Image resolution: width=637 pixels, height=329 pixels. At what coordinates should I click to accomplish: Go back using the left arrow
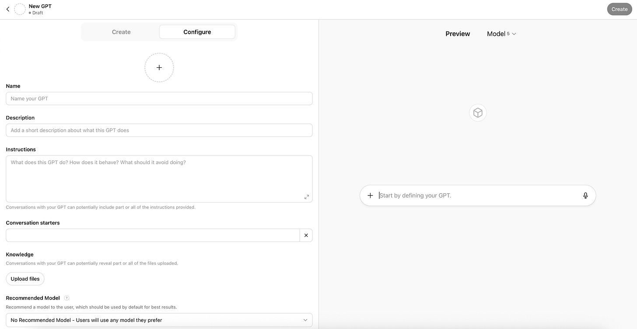click(x=7, y=9)
